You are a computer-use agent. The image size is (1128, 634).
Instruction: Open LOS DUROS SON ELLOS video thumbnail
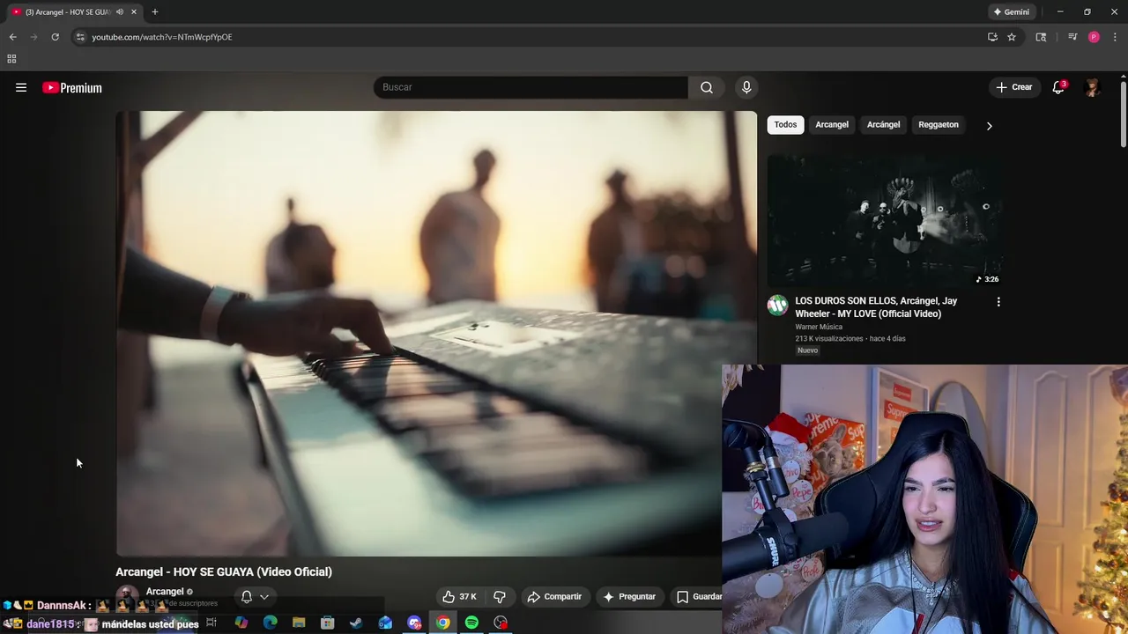click(885, 221)
